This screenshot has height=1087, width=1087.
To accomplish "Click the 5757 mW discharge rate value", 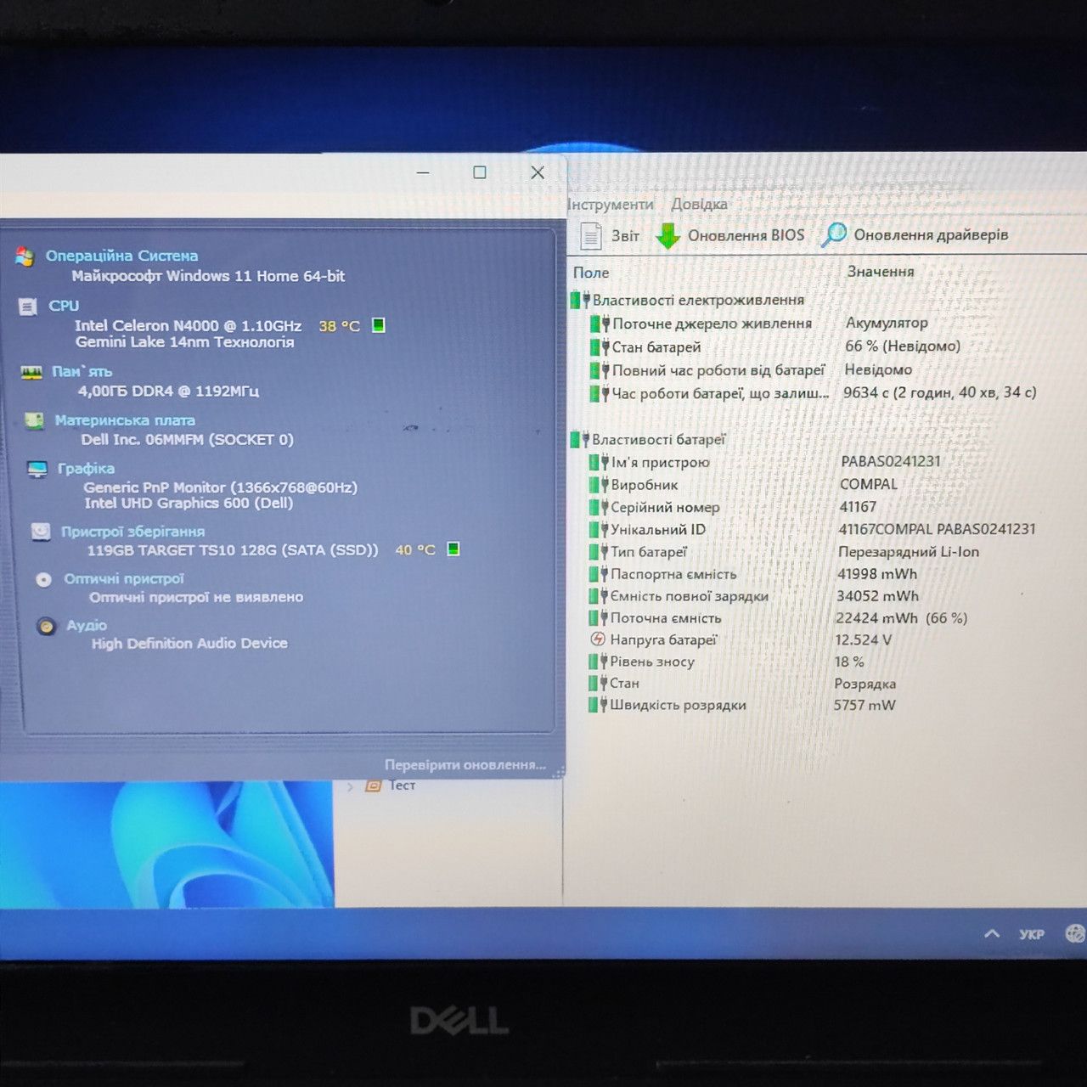I will (865, 705).
